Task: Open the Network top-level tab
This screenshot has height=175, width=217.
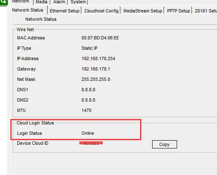Action: point(21,2)
